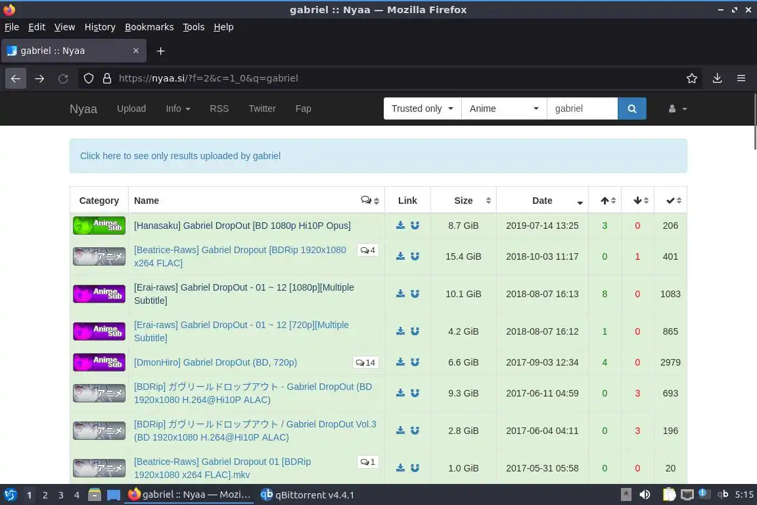This screenshot has height=505, width=757.
Task: Close the gabriel :: Nyaa tab
Action: pyautogui.click(x=136, y=51)
